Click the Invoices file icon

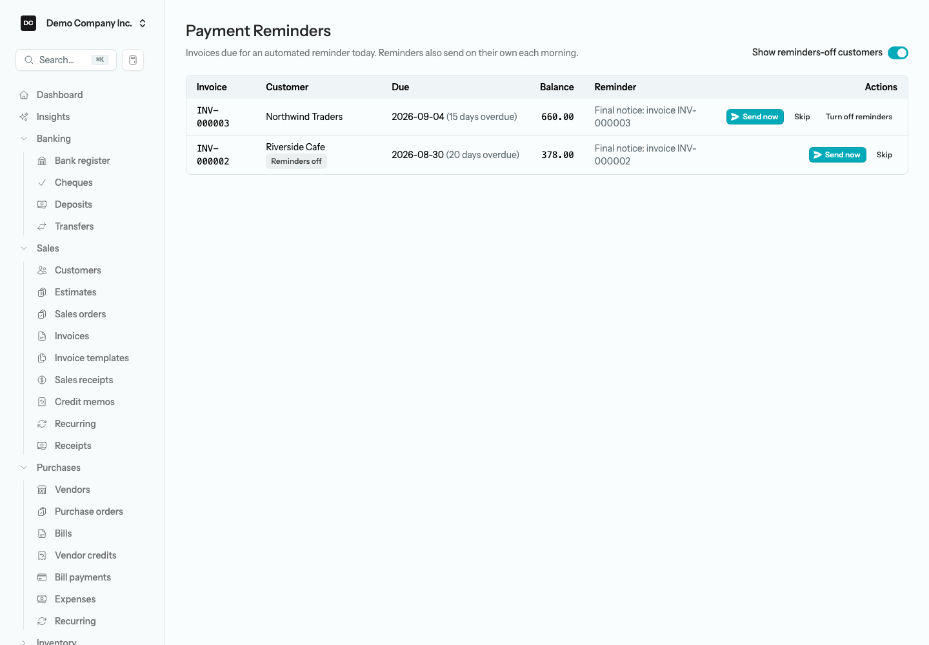pyautogui.click(x=42, y=336)
